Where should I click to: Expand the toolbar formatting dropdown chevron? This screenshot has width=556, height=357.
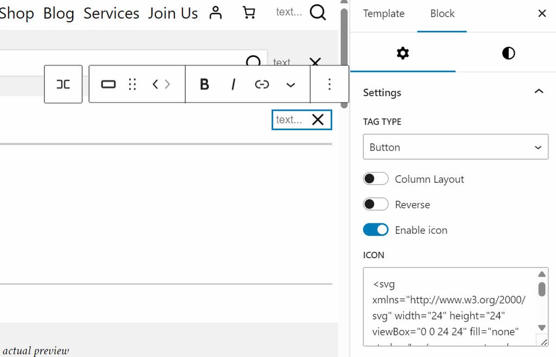[x=290, y=85]
